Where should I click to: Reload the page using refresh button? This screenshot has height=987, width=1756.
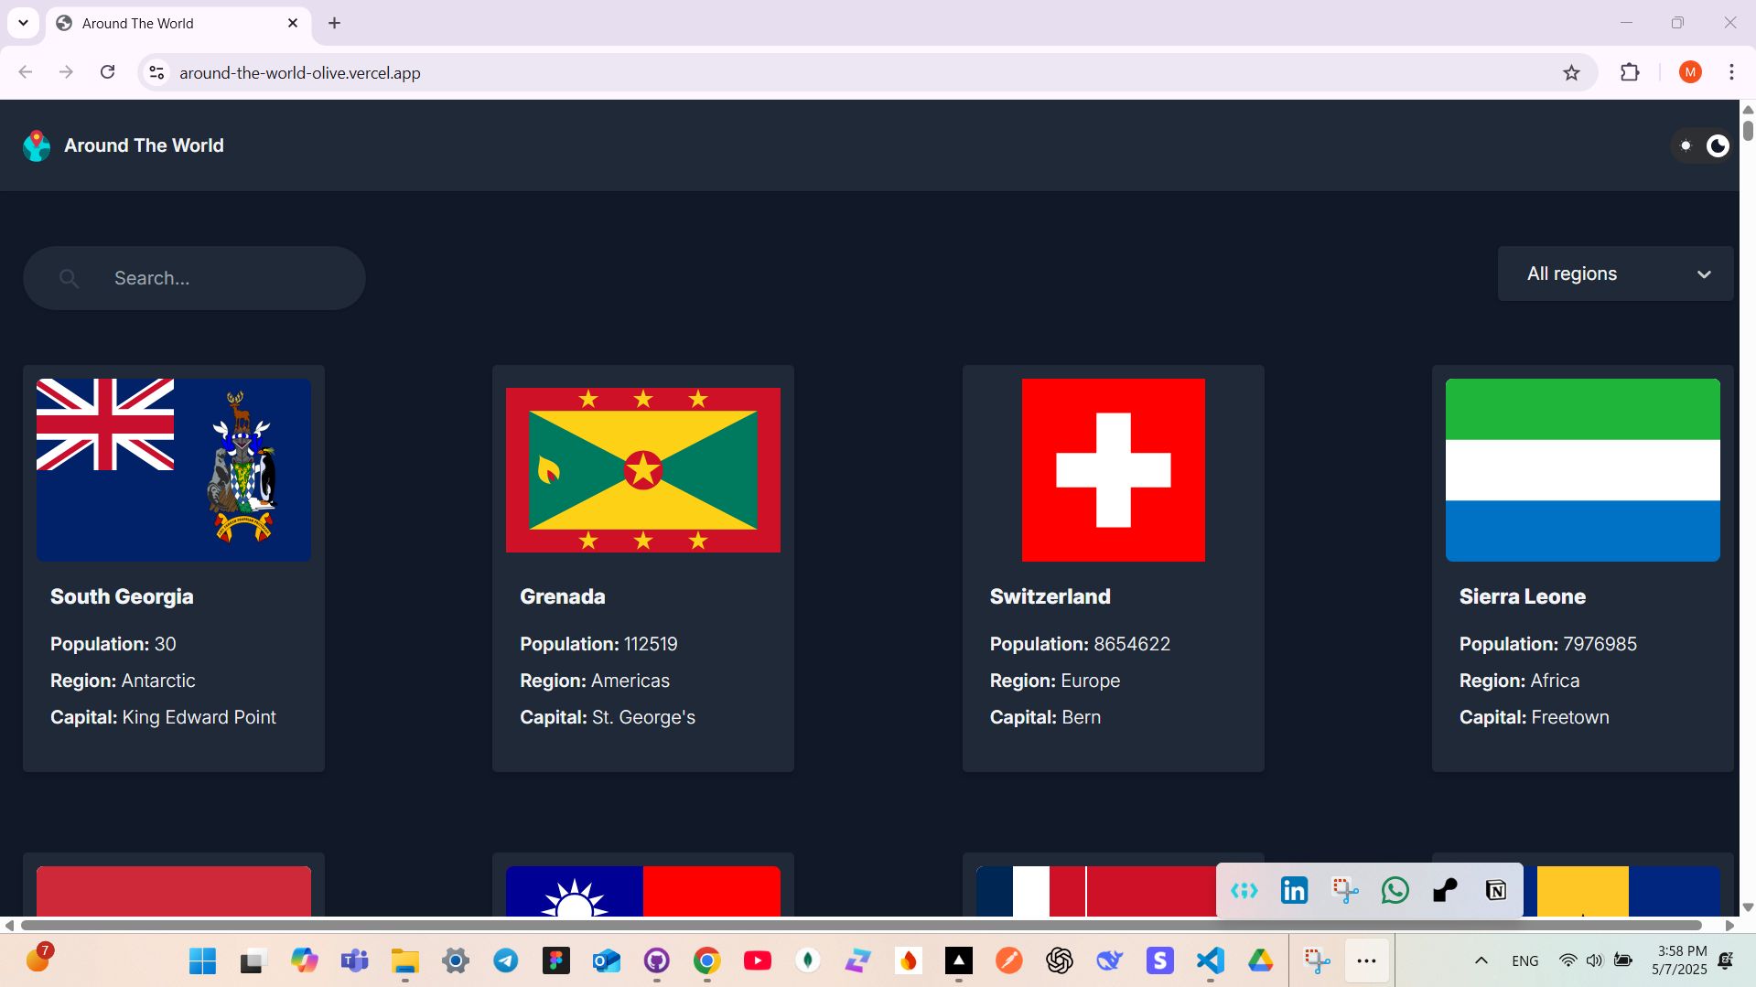(x=107, y=72)
